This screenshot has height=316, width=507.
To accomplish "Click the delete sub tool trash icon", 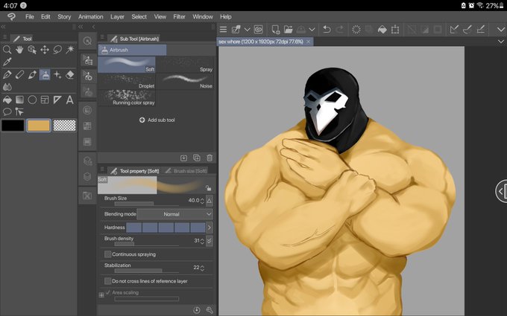I will pos(210,158).
